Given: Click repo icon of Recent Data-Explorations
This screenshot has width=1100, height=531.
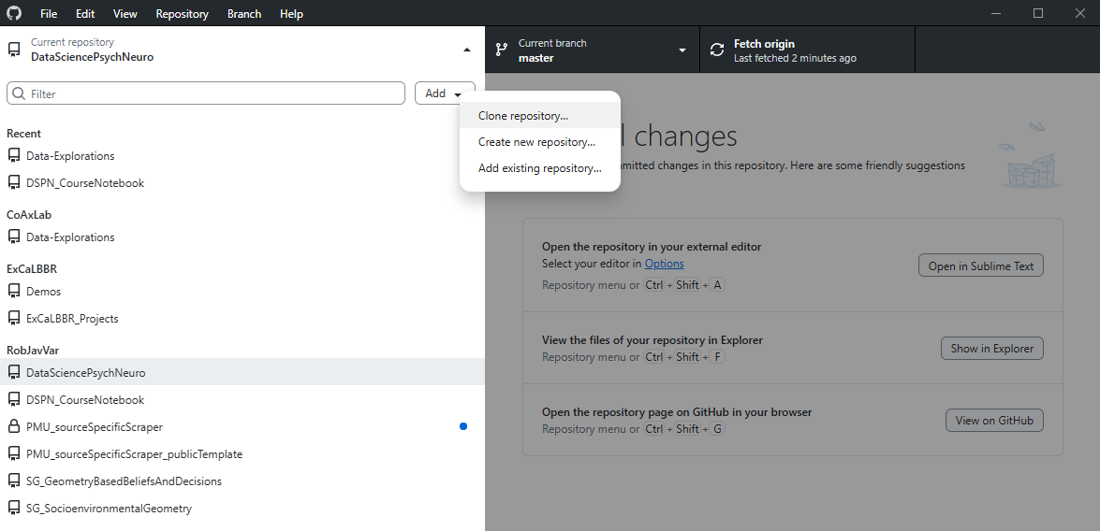Looking at the screenshot, I should pos(13,155).
